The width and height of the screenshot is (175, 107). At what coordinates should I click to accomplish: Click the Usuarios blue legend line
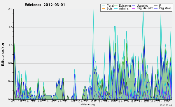(x=134, y=6)
